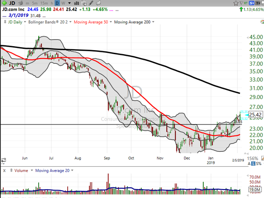Switch to the weekly W timeframe
The width and height of the screenshot is (264, 198).
[63, 3]
